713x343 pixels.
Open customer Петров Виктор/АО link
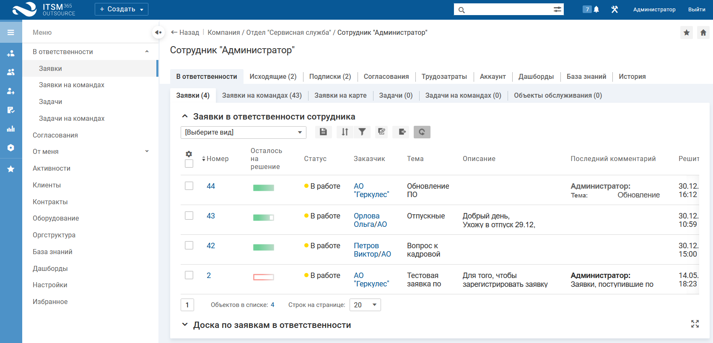(x=372, y=249)
